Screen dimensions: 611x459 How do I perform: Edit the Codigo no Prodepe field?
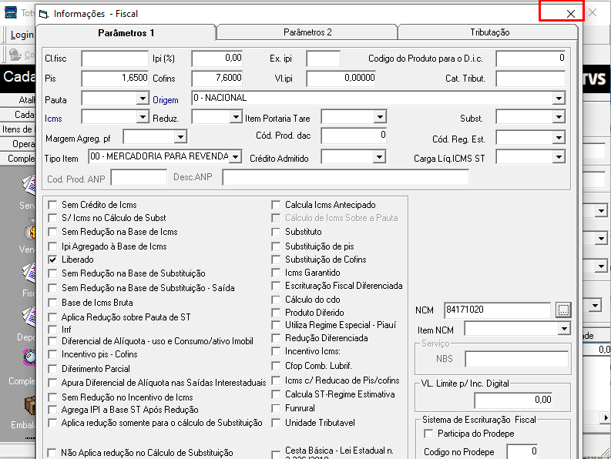[x=522, y=451]
